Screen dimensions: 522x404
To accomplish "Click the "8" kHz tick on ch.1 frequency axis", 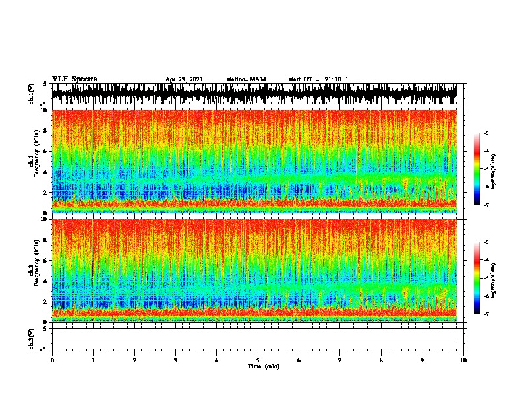I will pos(46,131).
